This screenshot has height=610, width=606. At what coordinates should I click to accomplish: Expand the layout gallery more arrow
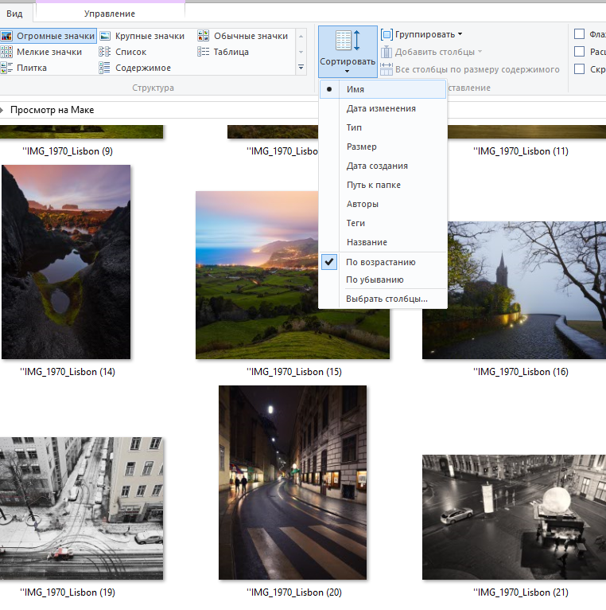coord(301,68)
